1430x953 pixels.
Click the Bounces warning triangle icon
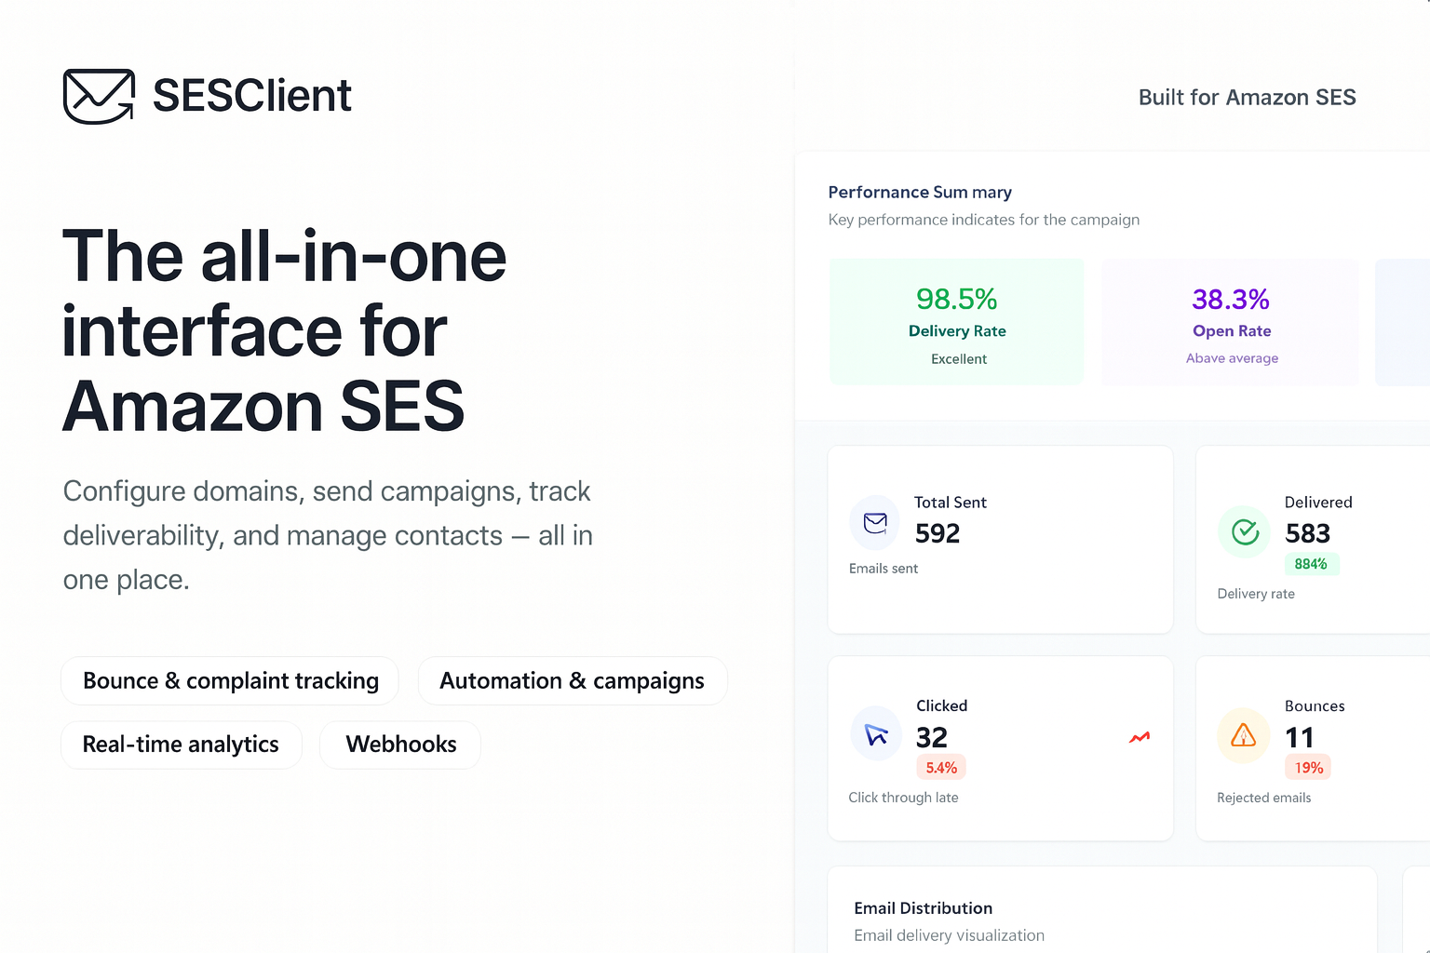(1244, 735)
